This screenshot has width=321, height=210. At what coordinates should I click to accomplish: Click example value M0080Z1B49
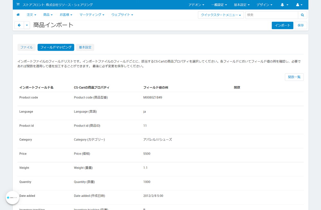pyautogui.click(x=152, y=97)
